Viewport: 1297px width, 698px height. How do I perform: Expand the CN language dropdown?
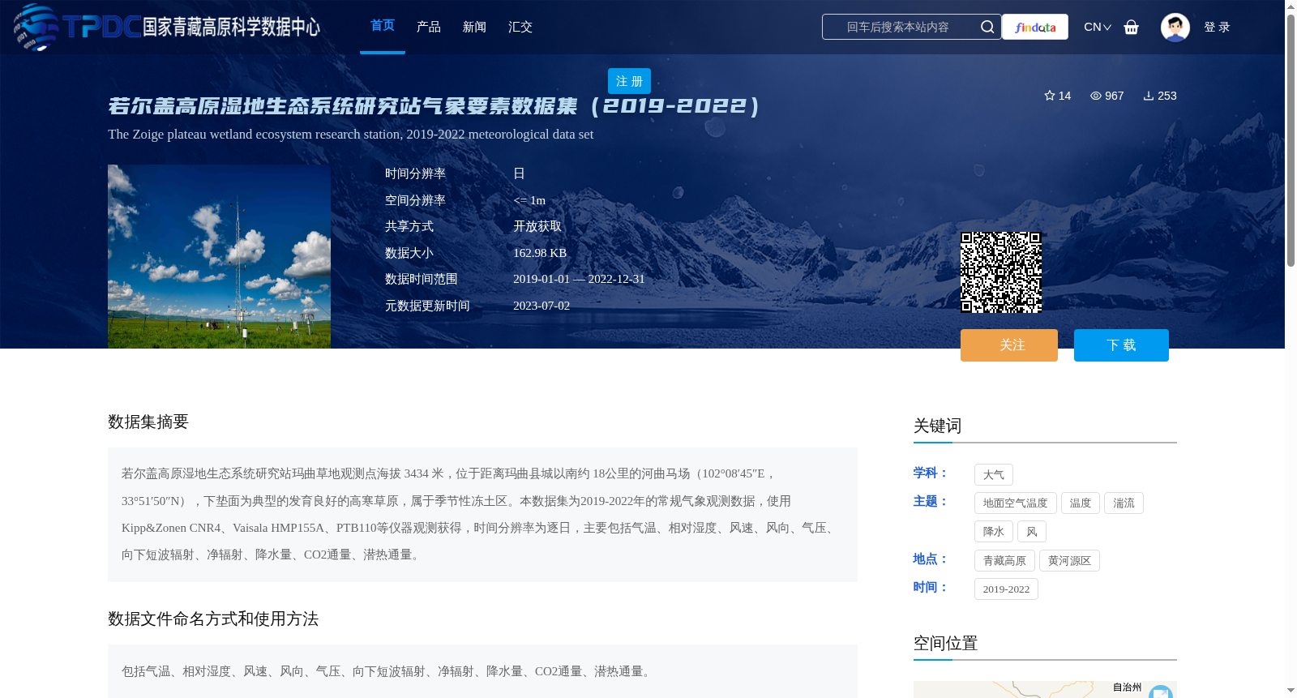[1098, 27]
